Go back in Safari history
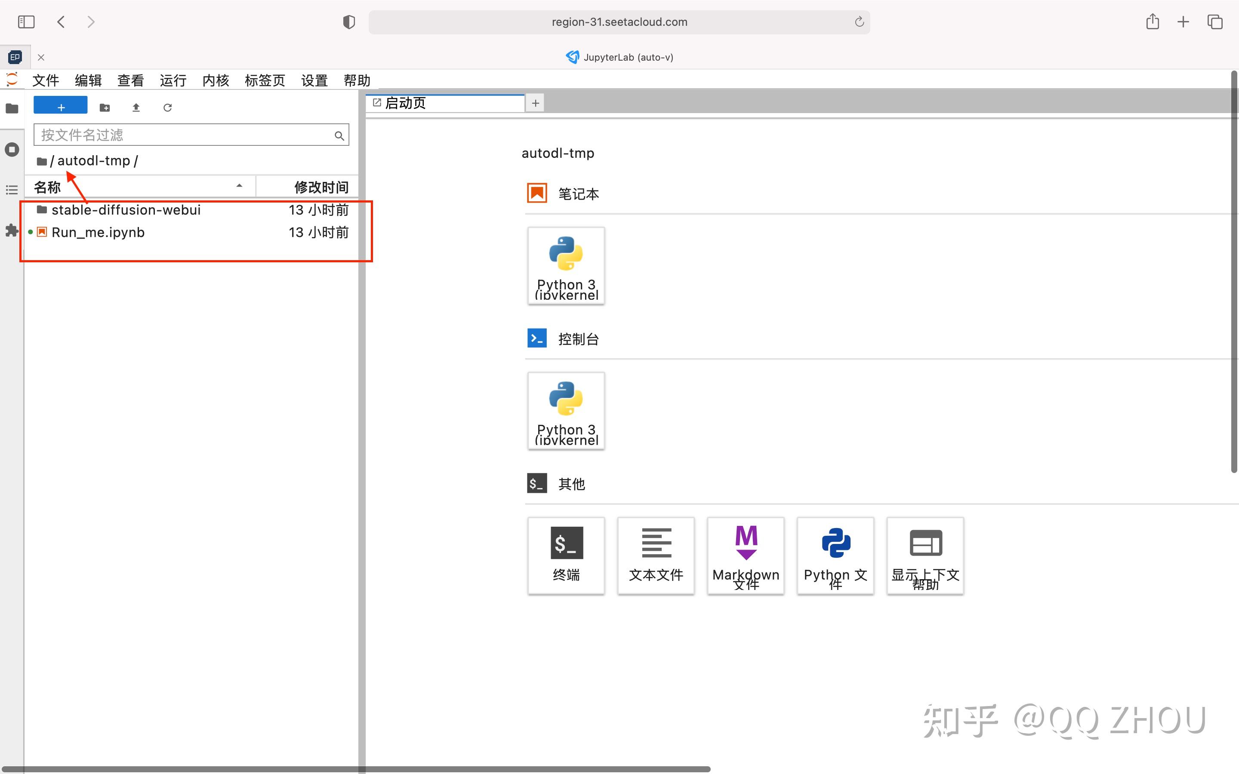The height and width of the screenshot is (774, 1239). point(61,22)
